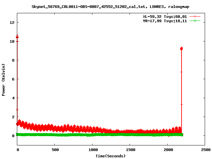The height and width of the screenshot is (159, 212).
Task: Click the x-axis tick label 2000
Action: point(168,150)
